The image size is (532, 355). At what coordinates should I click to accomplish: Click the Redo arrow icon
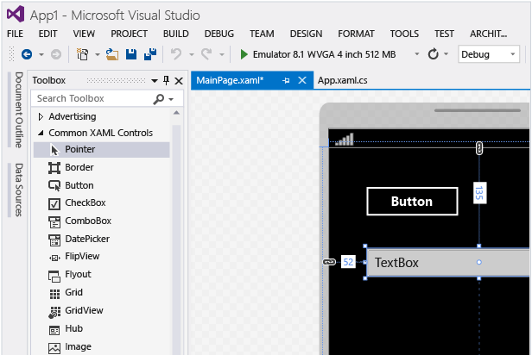point(206,54)
